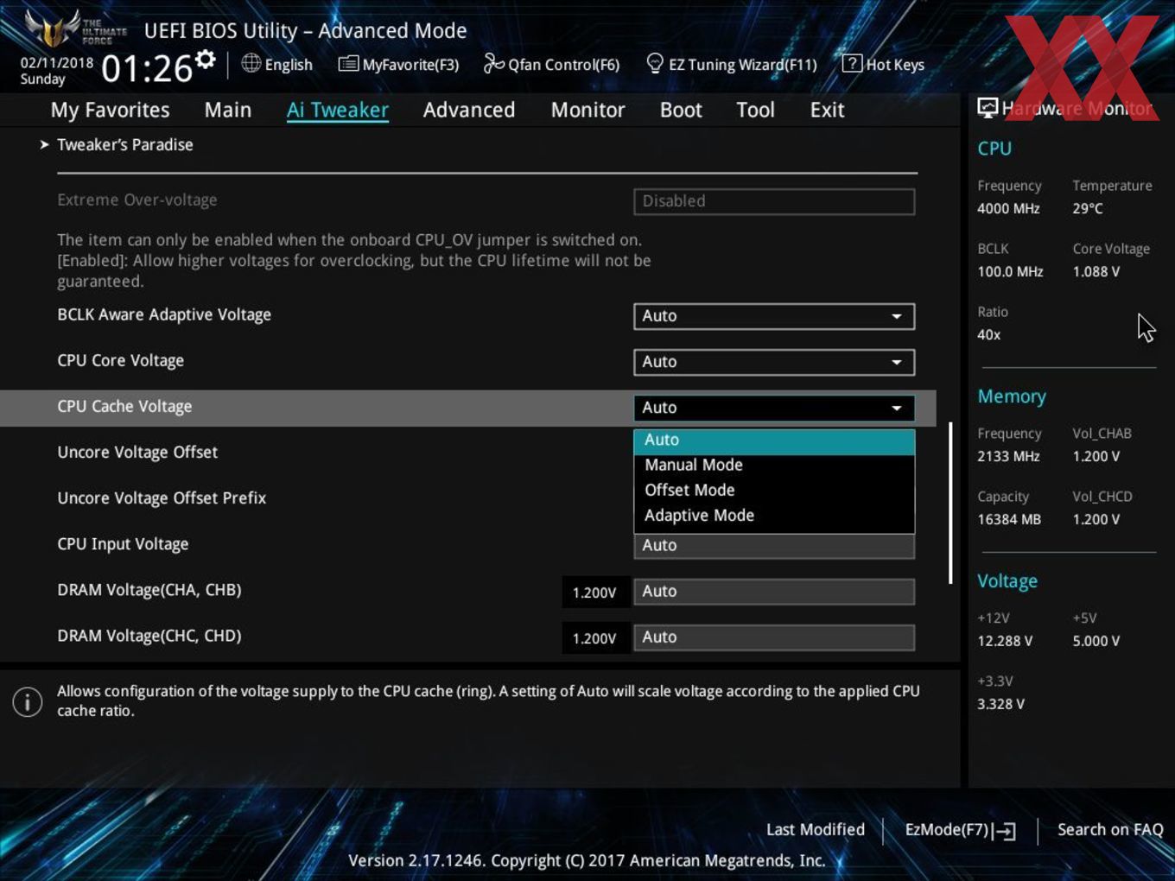Click Search on FAQ
The height and width of the screenshot is (881, 1175).
[1110, 830]
